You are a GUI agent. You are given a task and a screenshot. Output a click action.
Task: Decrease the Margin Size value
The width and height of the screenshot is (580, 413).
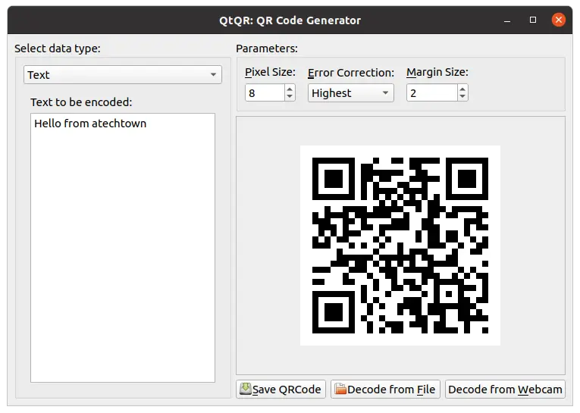tap(462, 96)
